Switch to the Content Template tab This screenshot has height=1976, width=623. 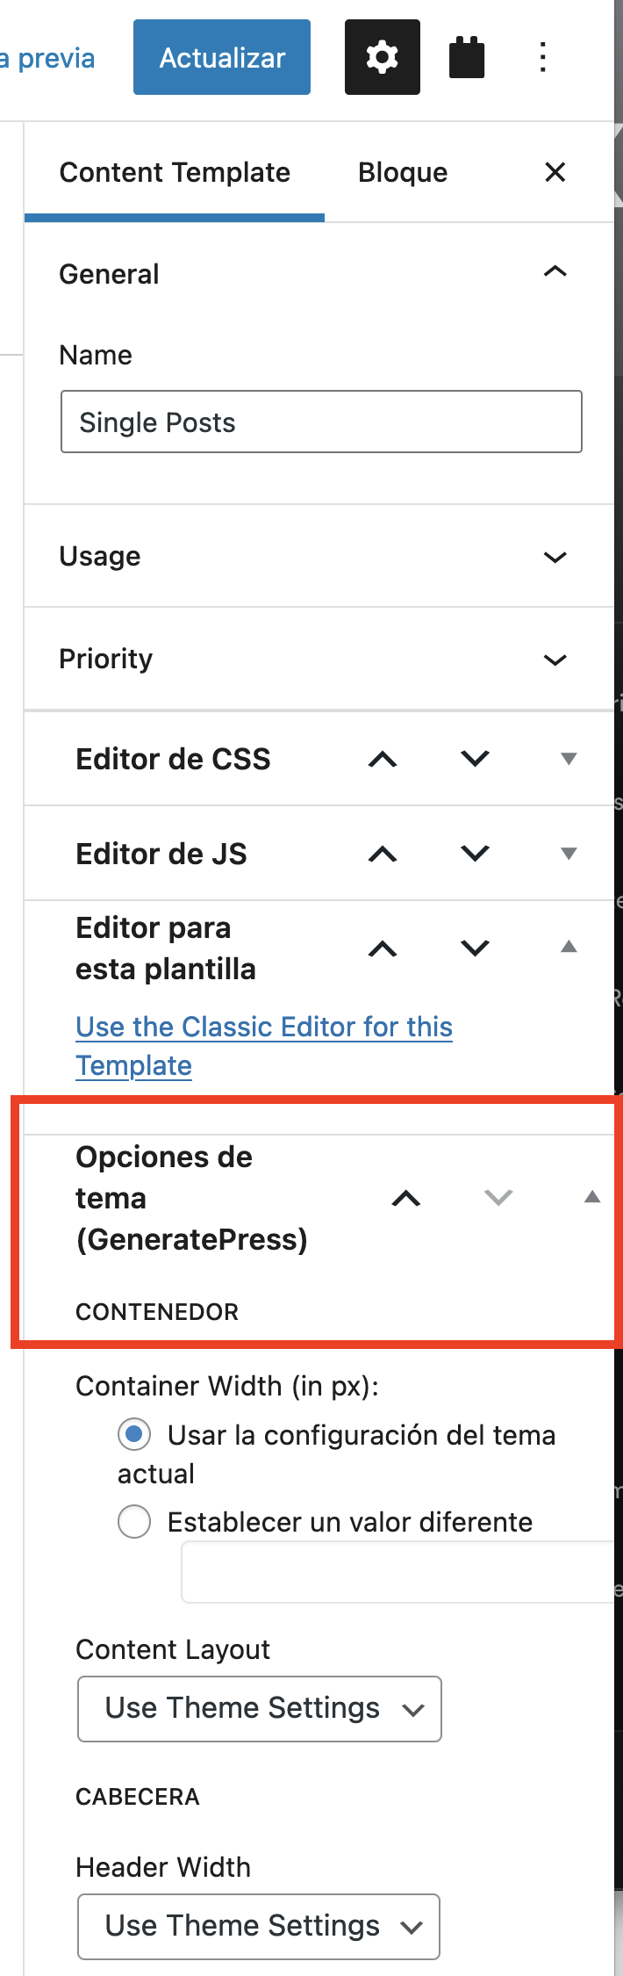(x=175, y=172)
